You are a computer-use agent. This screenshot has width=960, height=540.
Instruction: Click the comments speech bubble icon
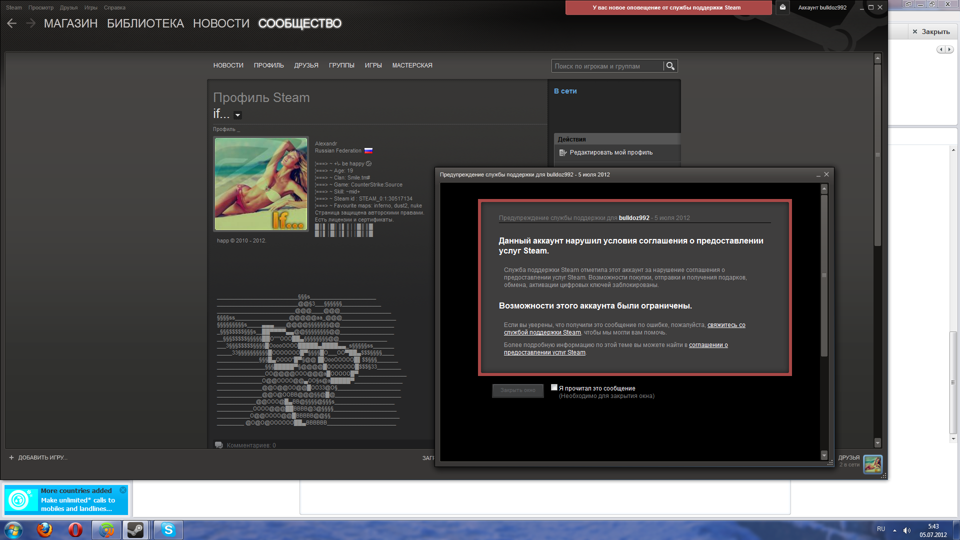219,445
